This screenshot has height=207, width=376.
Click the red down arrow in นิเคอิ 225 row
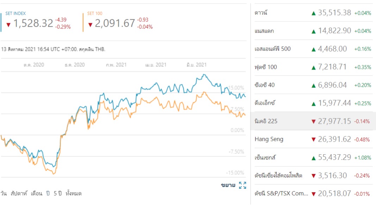tap(313, 122)
